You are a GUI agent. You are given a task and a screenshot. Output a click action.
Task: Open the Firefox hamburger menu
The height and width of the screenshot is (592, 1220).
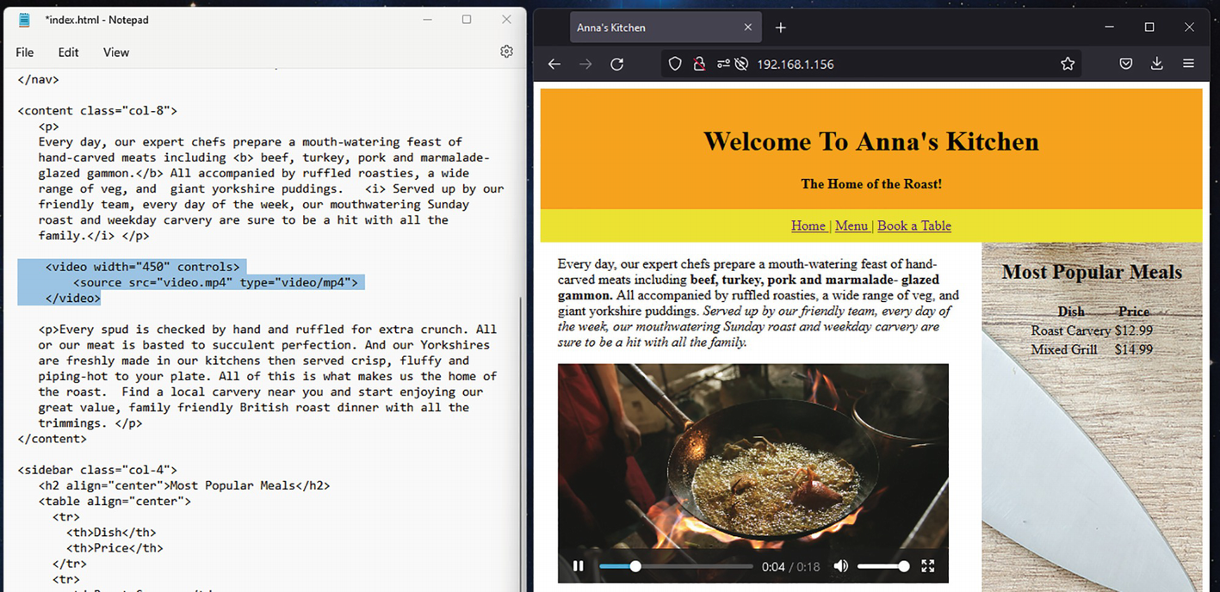coord(1188,65)
